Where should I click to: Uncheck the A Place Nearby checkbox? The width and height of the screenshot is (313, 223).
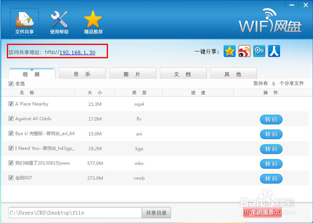pos(11,104)
